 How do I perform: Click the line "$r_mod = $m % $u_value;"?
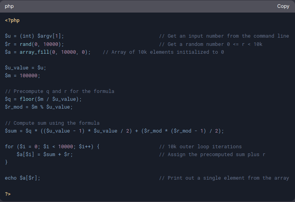(39, 107)
